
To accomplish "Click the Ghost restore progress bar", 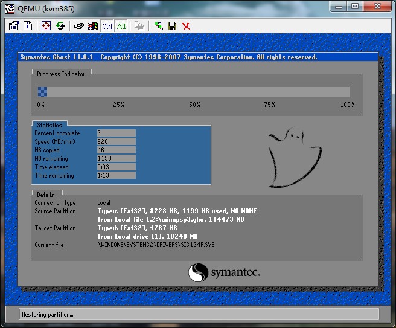I will (193, 91).
